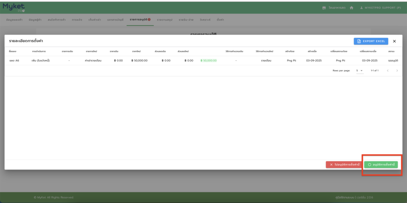
Task: Click the black ฿ 50,000.00 new price cell
Action: click(140, 60)
